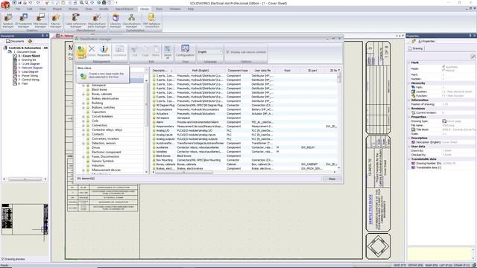Screen dimensions: 477x268
Task: Select the Contactor relays, relays class
Action: pos(107,130)
